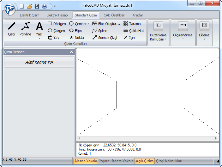222x167 pixels.
Task: Click the ikinci köşeyi girin history line
Action: tap(110, 149)
